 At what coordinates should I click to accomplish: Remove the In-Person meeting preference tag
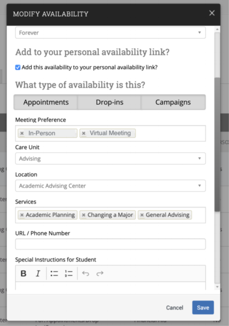(x=22, y=133)
